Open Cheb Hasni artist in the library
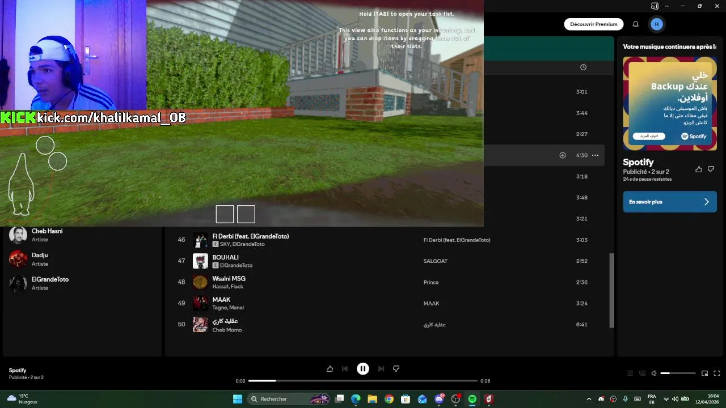Image resolution: width=726 pixels, height=408 pixels. click(47, 231)
